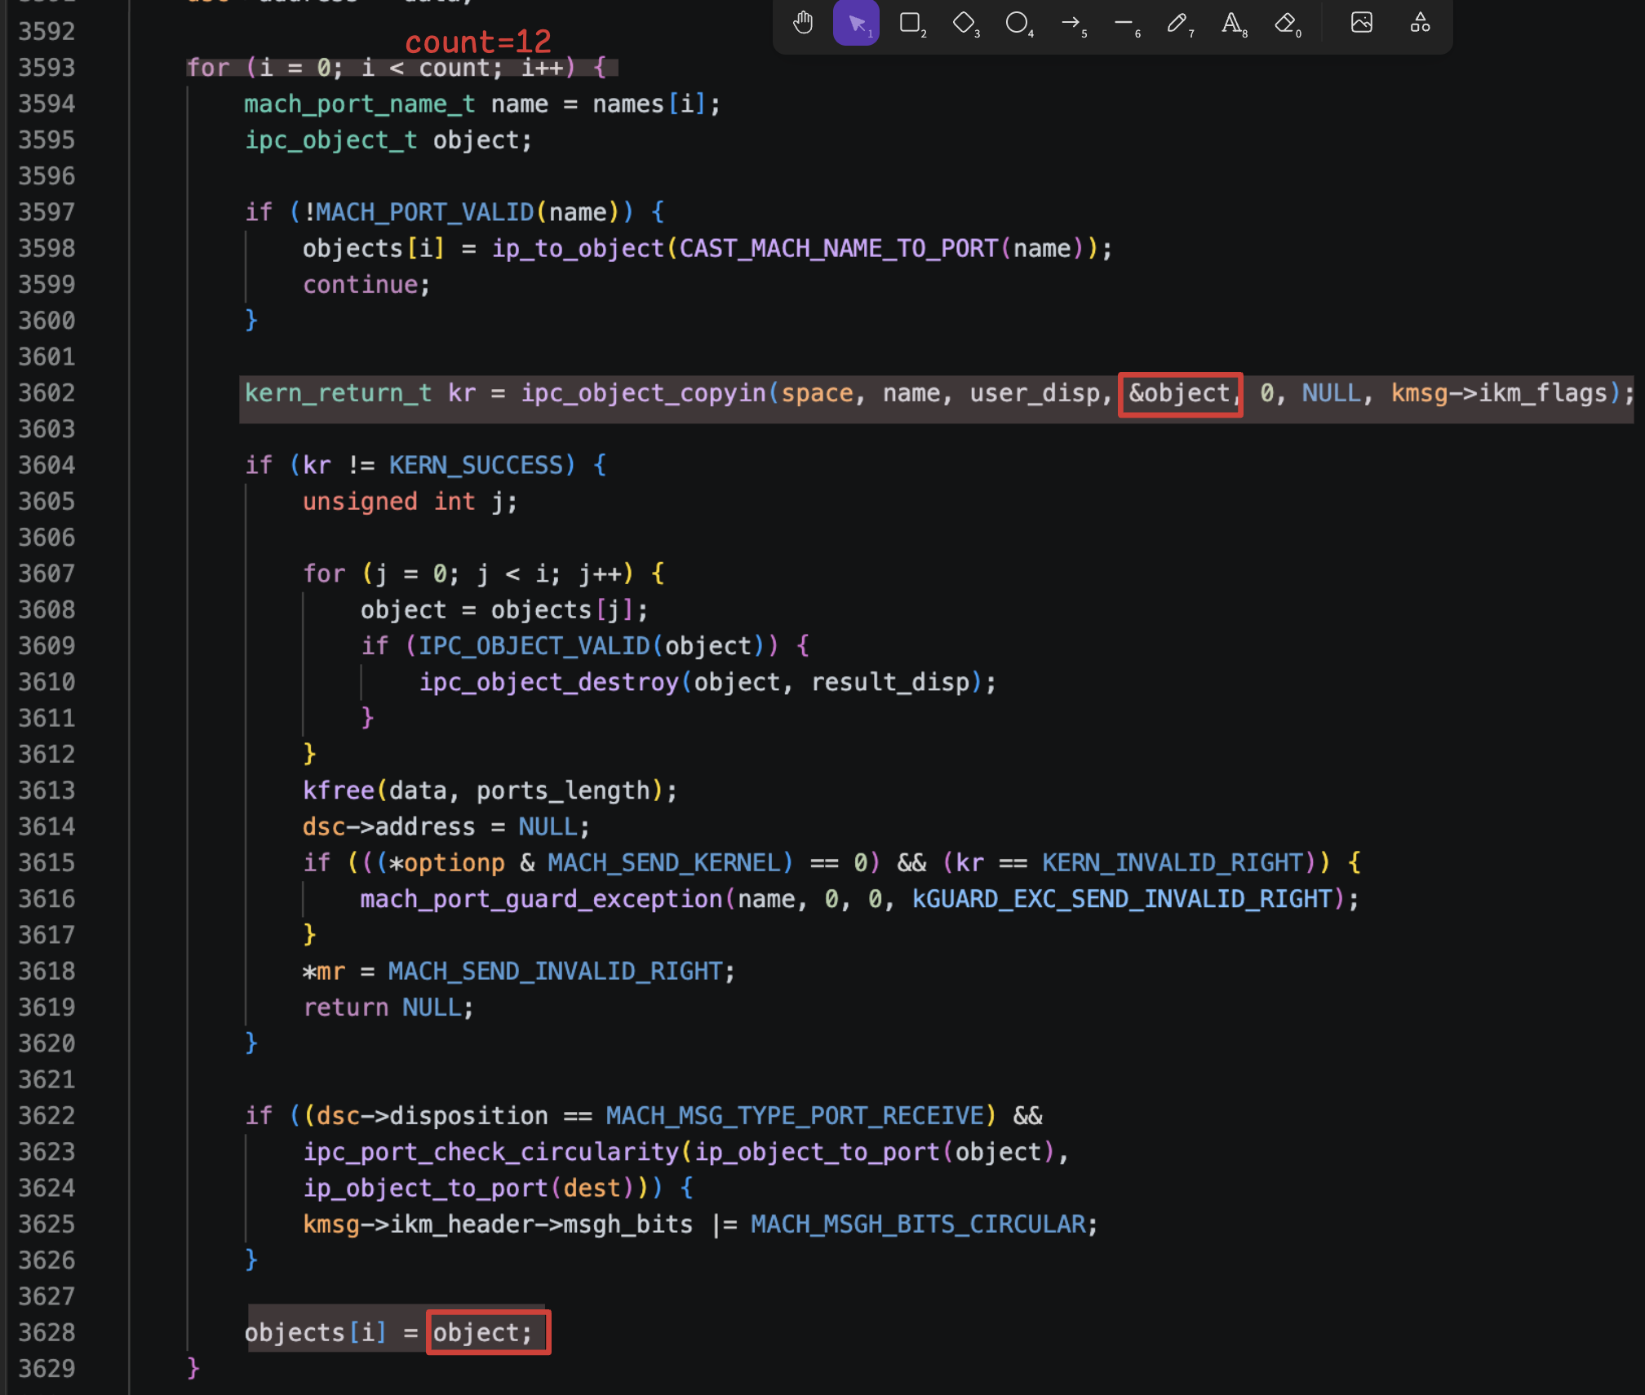Click ipc_object_t on line 3595
Viewport: 1645px width, 1395px height.
331,140
